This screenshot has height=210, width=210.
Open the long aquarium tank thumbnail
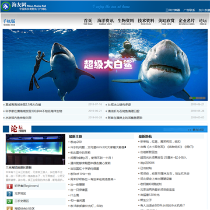pyautogui.click(x=36, y=149)
